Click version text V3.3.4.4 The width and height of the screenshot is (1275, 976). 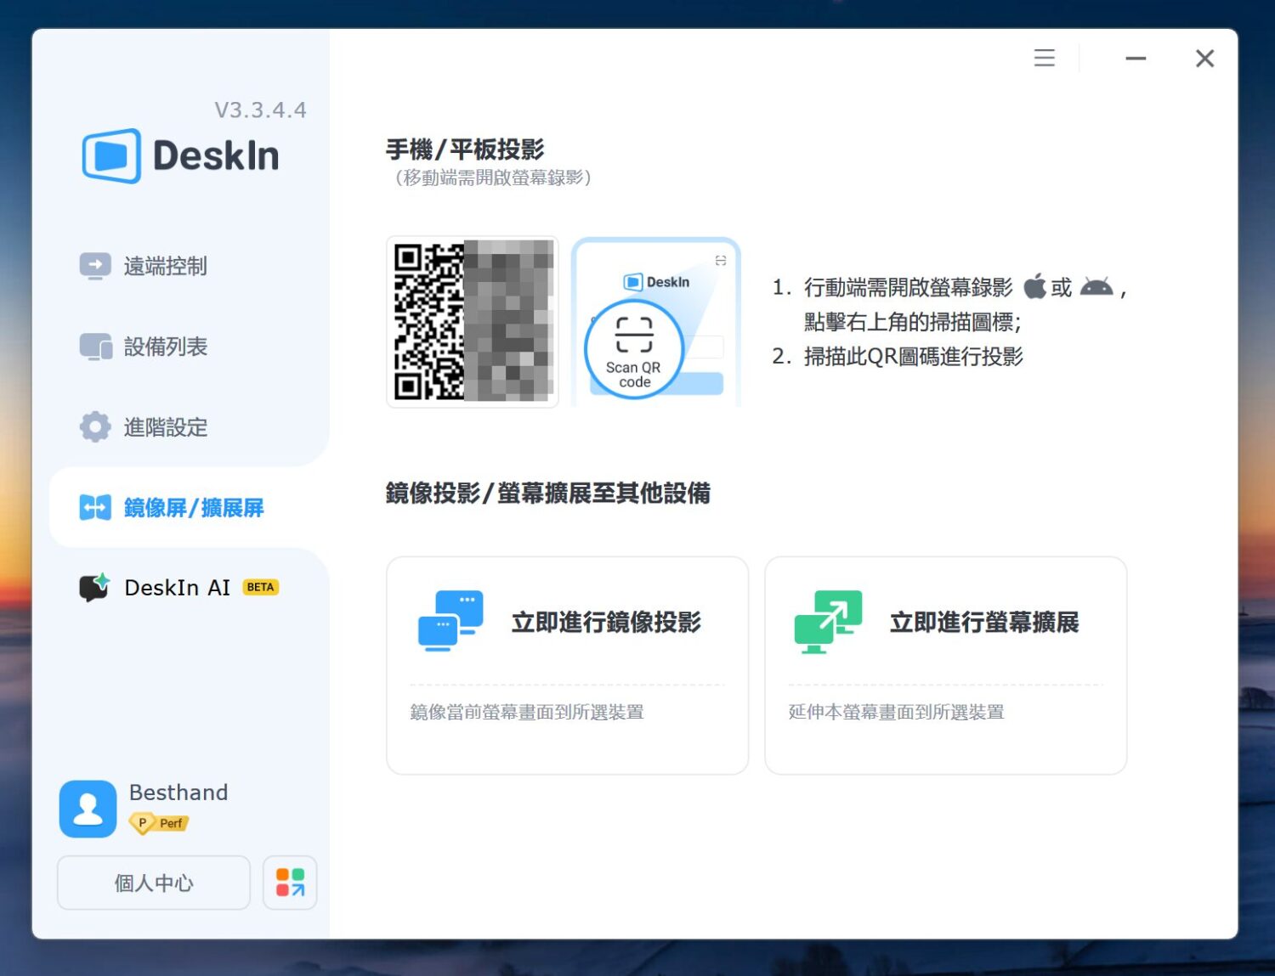coord(260,110)
